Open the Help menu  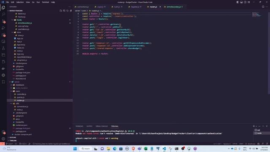(x=53, y=2)
